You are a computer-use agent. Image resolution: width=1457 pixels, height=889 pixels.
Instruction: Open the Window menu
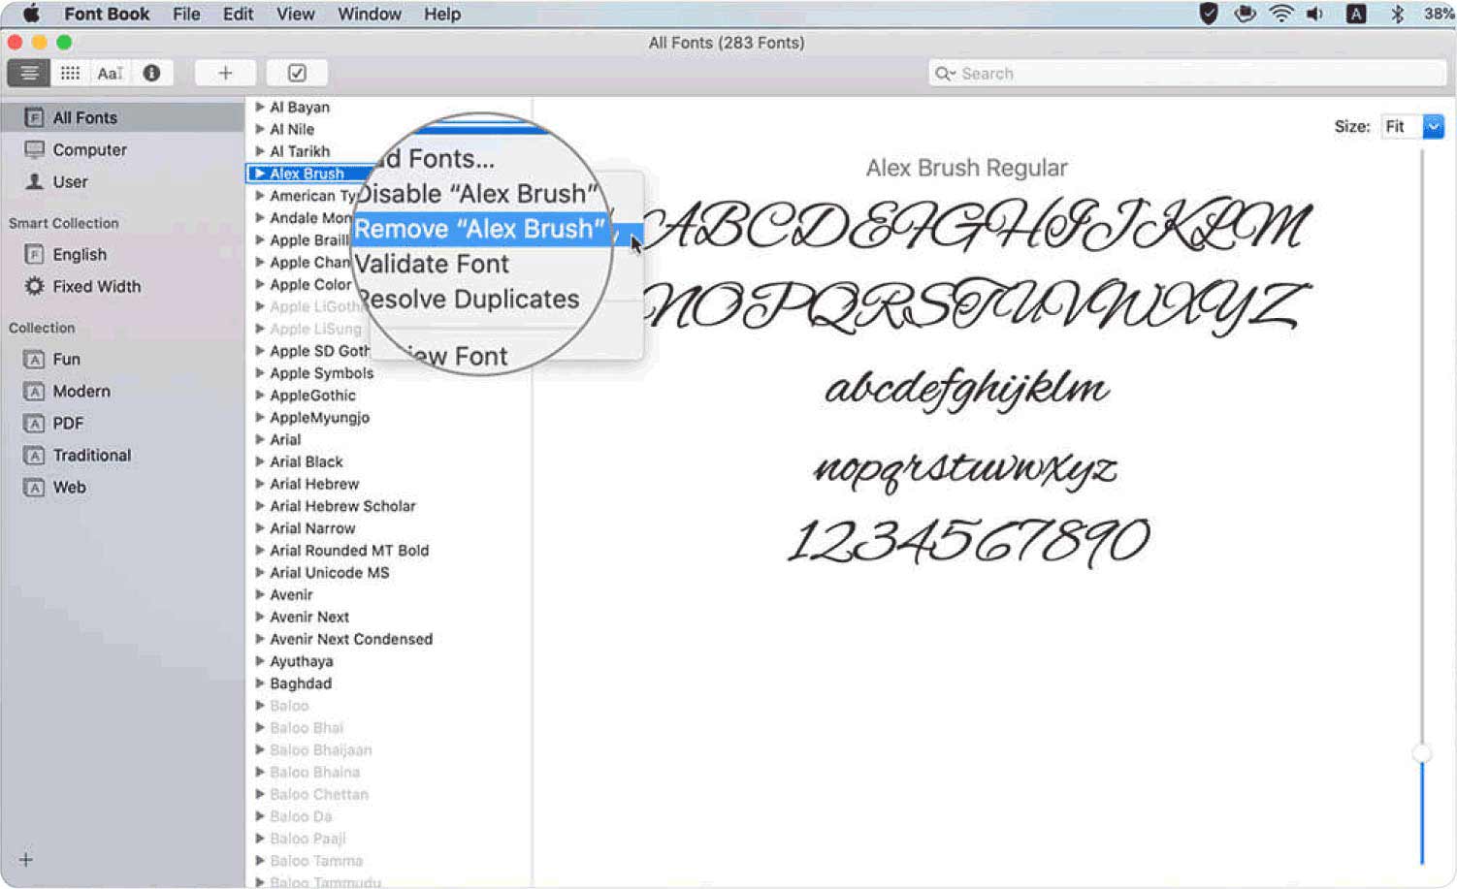(370, 14)
